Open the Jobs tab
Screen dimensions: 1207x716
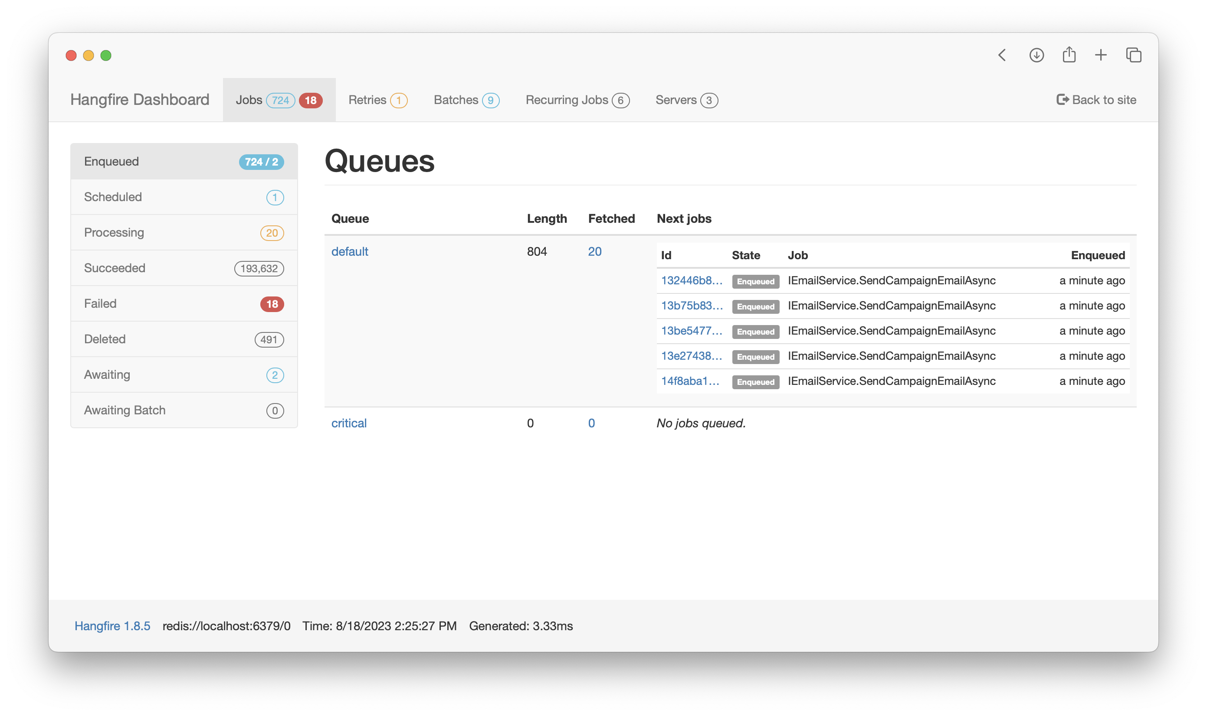point(279,100)
